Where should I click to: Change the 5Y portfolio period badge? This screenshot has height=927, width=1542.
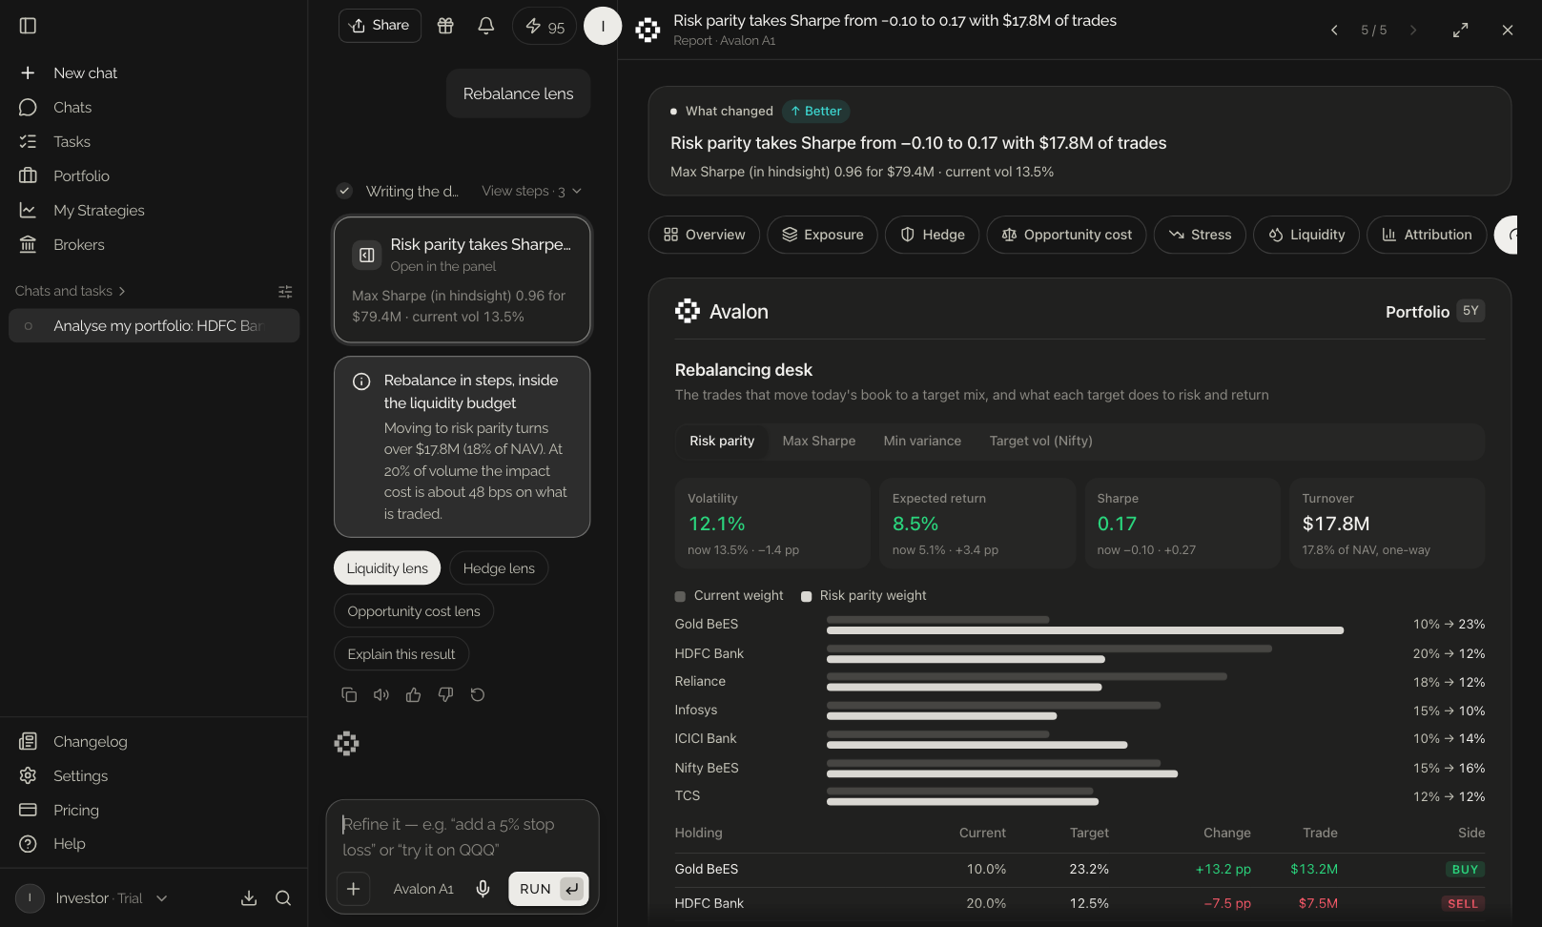(1471, 311)
